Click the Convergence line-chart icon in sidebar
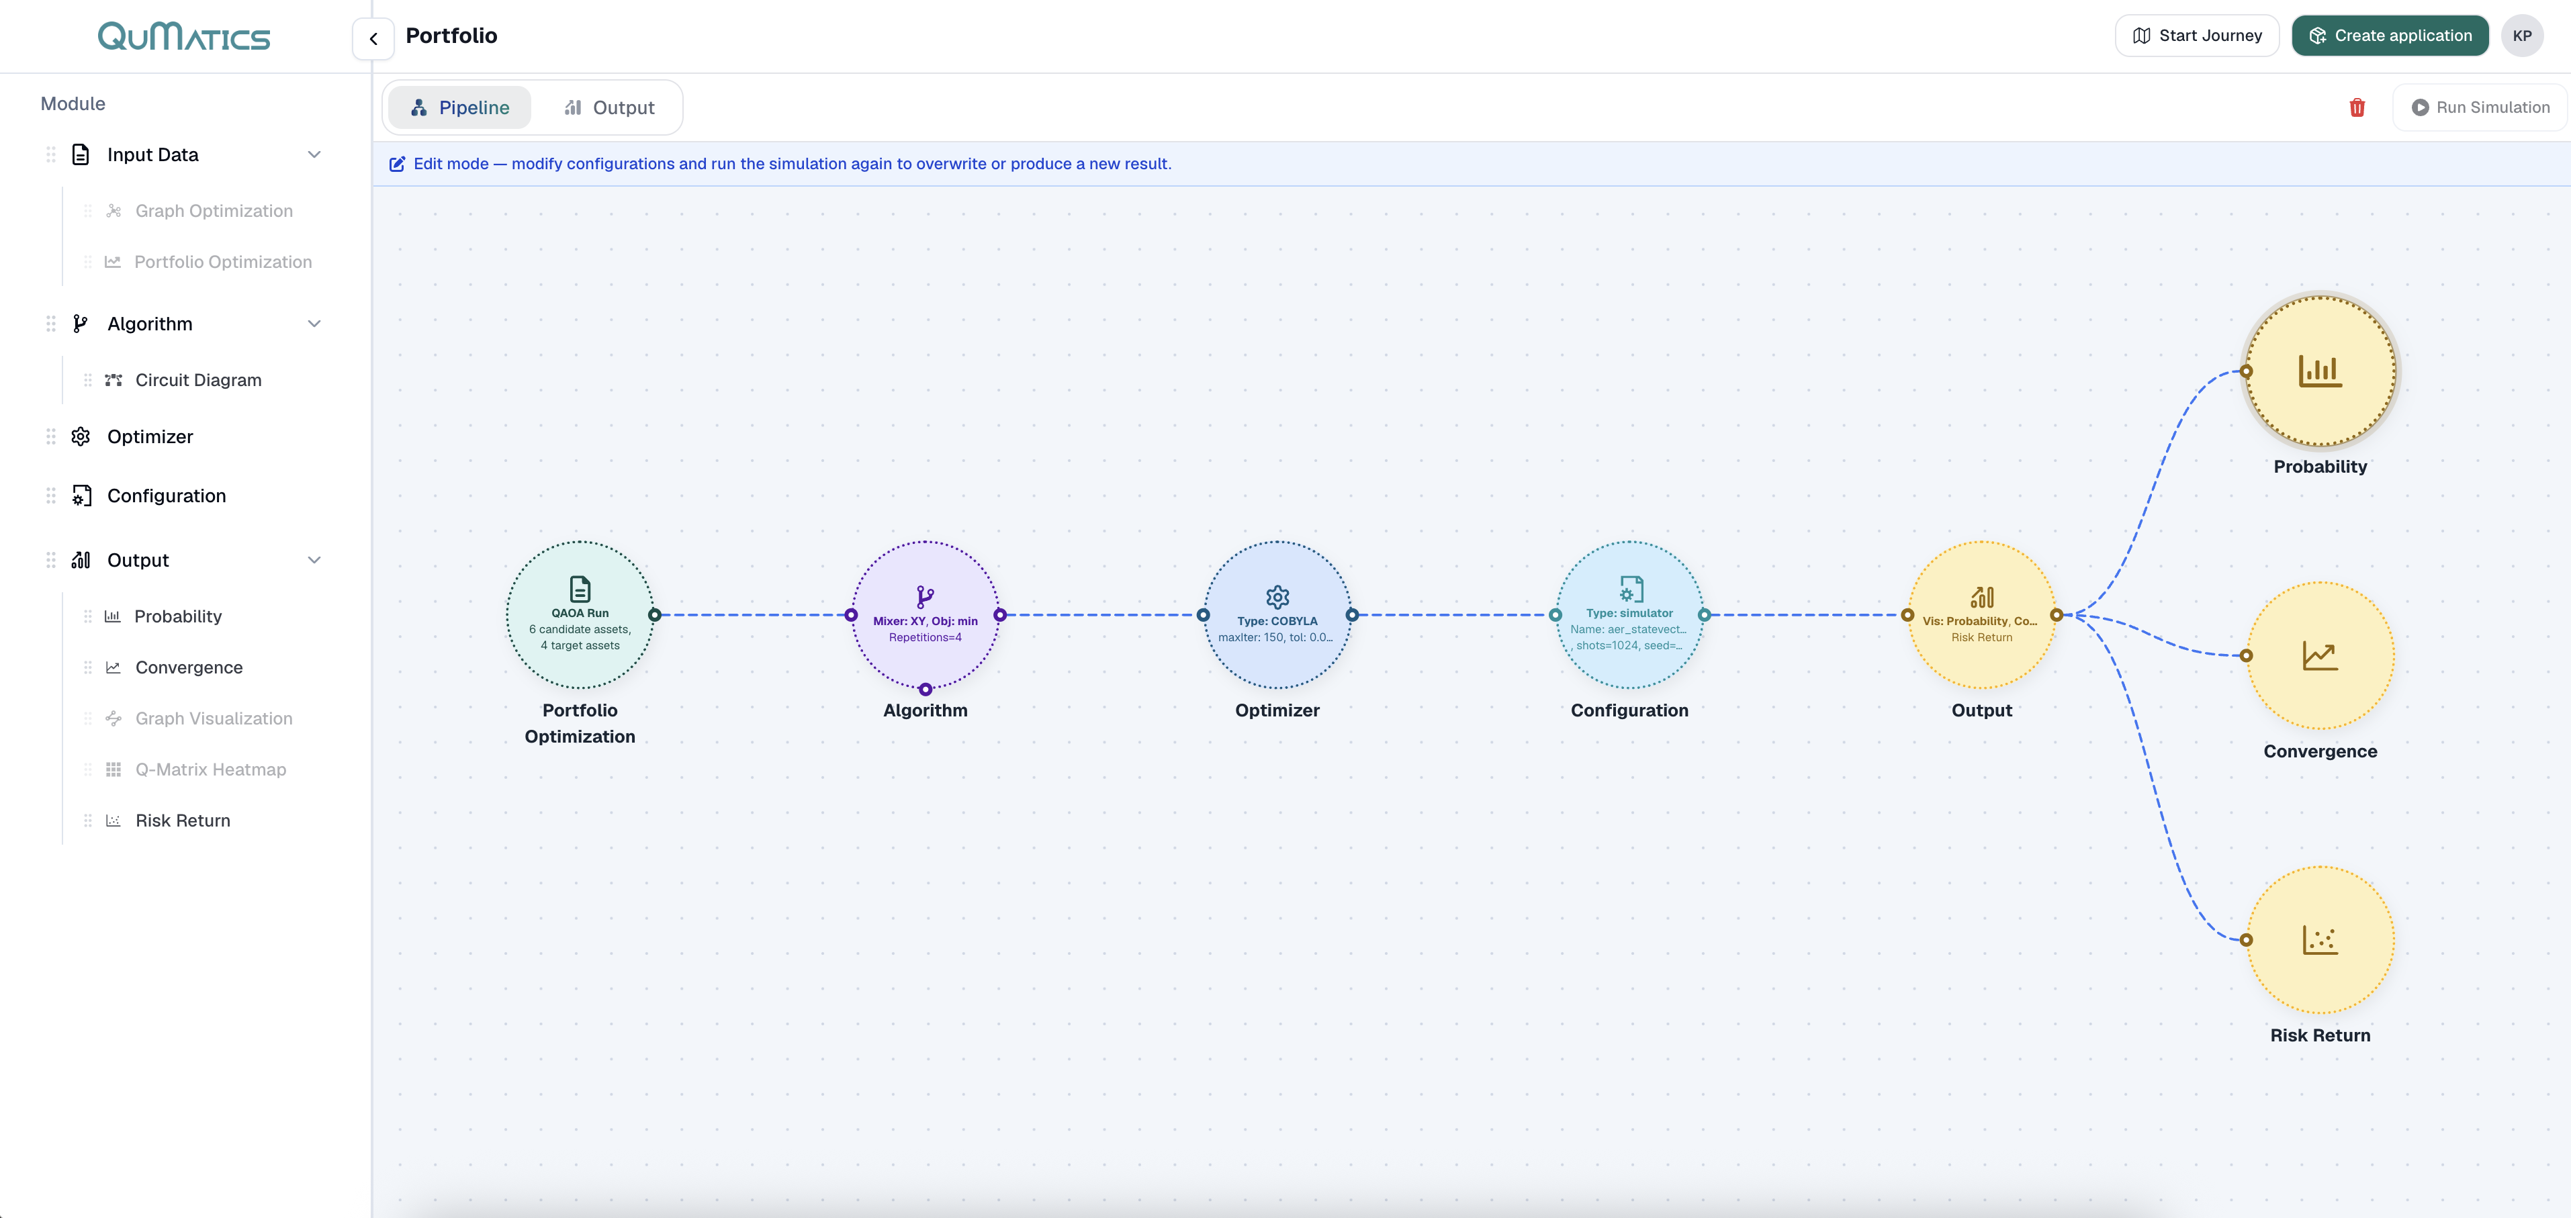The width and height of the screenshot is (2571, 1218). pos(114,667)
